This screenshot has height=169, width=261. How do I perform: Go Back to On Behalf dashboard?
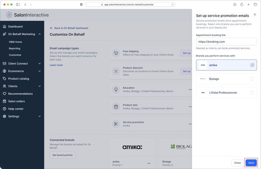[x=69, y=28]
